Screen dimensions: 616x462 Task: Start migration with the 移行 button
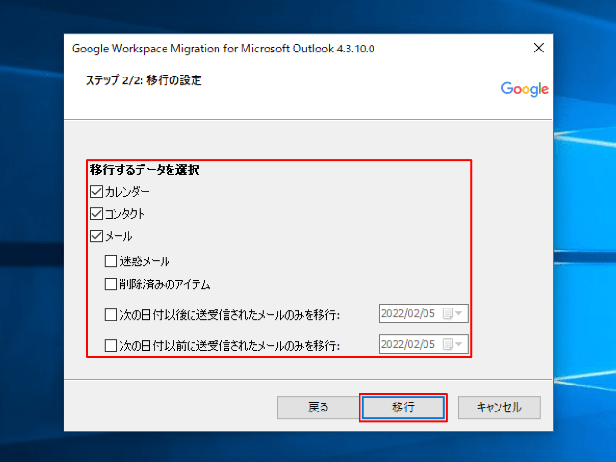(x=403, y=408)
